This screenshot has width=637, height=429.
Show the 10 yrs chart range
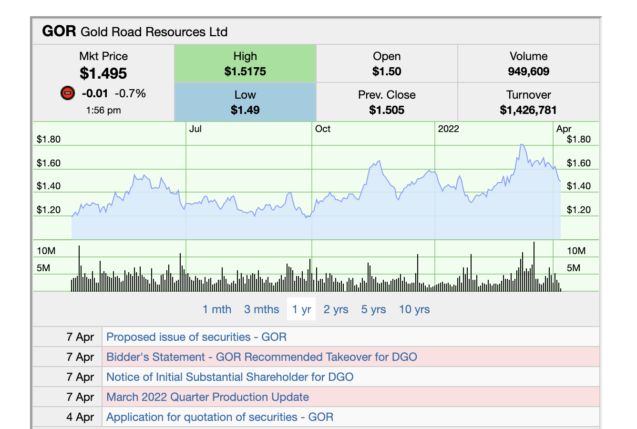click(x=414, y=309)
